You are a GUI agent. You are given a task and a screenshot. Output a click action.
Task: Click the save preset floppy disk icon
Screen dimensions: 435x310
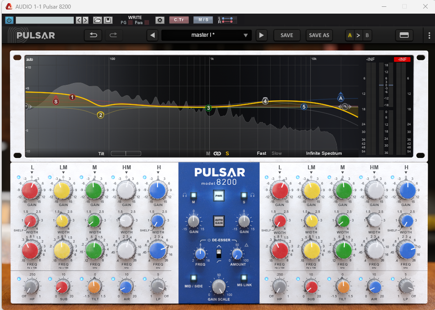click(108, 20)
